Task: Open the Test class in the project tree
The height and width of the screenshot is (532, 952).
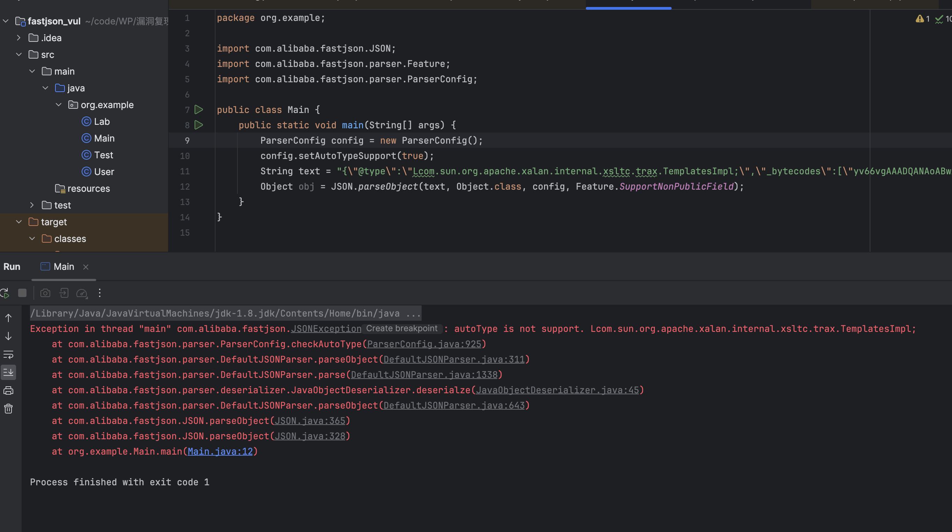Action: 103,155
